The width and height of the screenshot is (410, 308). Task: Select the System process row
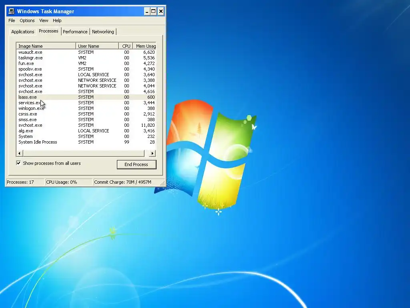coord(86,136)
